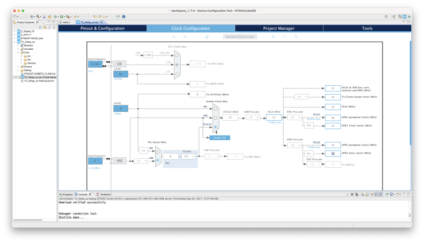Click the HCLK (MHz) input field

coord(274,118)
